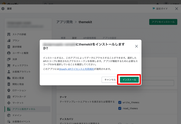Click the ドメイン globe icon

9,115
